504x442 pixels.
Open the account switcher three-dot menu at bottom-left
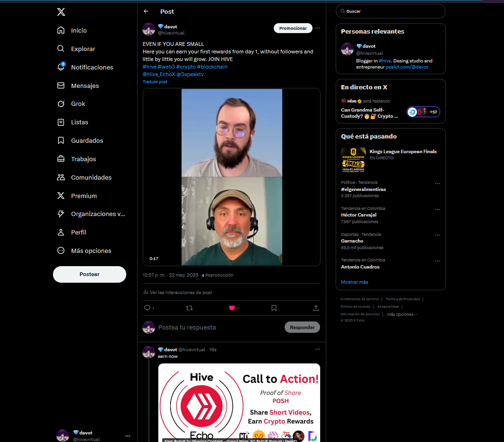[128, 436]
